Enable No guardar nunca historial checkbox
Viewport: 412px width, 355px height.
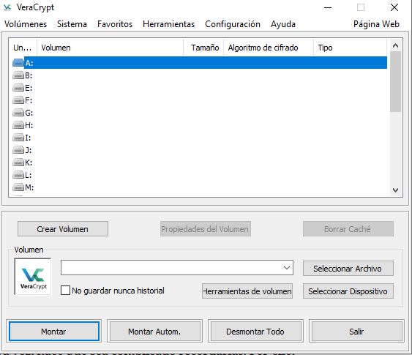click(x=65, y=291)
